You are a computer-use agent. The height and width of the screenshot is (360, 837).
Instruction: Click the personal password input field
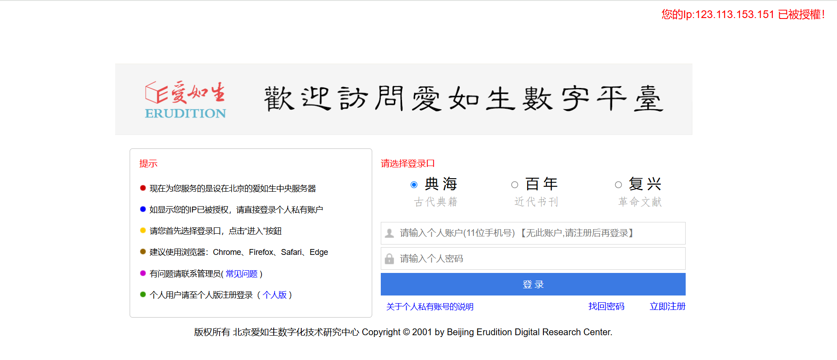point(533,258)
